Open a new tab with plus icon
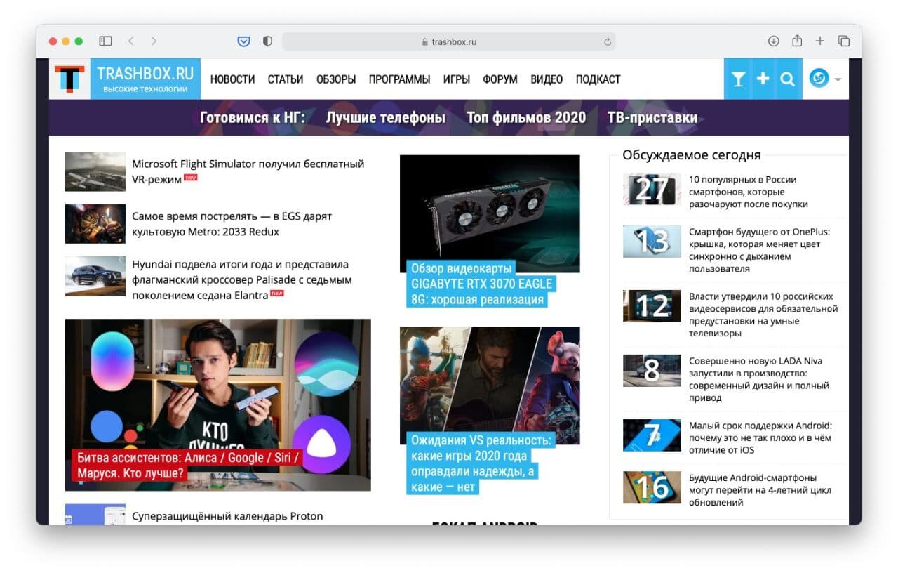 (x=819, y=41)
